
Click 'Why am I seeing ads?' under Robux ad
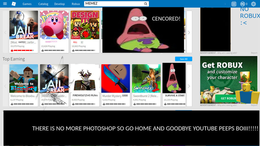227,105
